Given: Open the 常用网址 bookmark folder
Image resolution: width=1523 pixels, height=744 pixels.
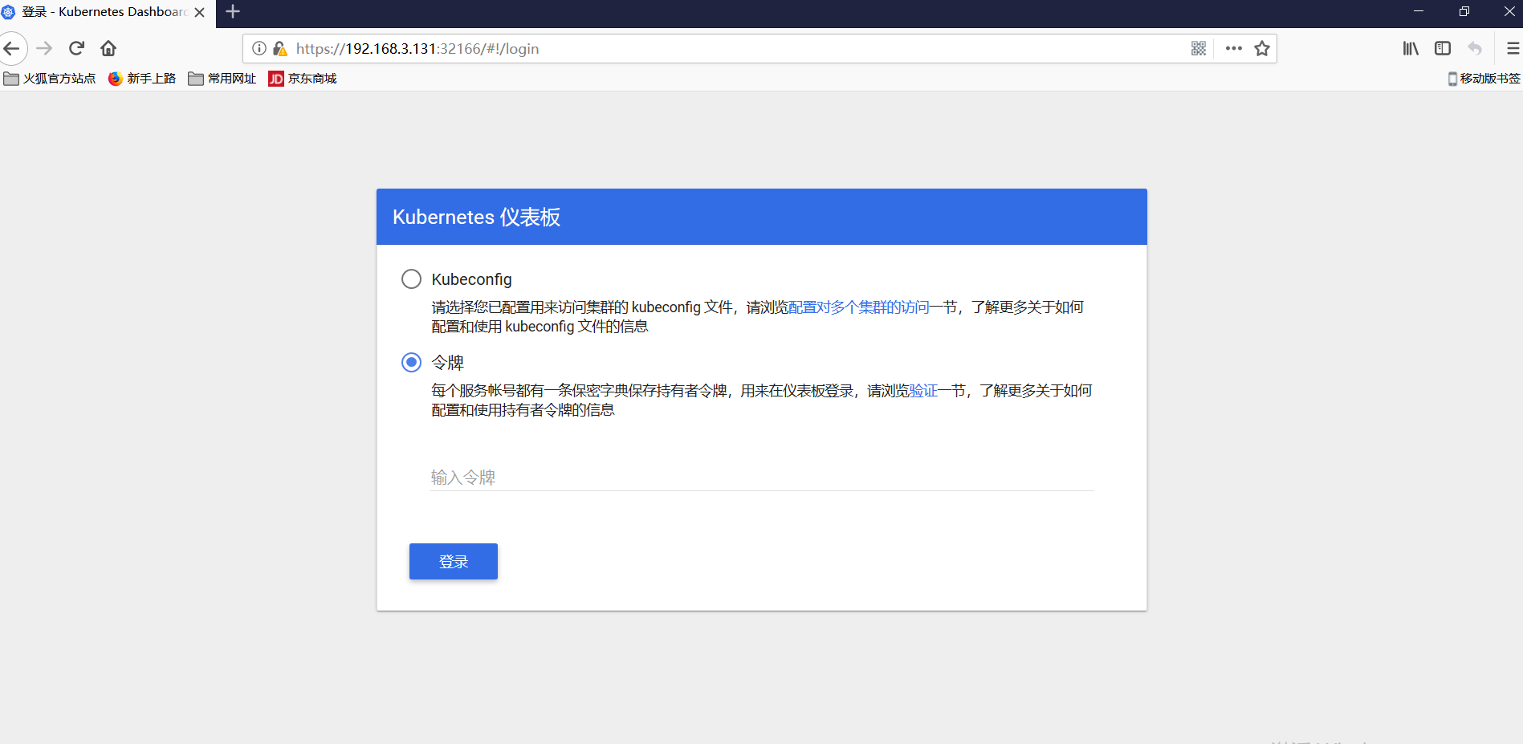Looking at the screenshot, I should pos(222,79).
